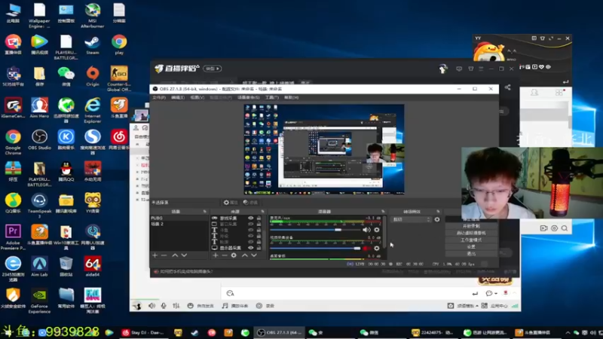The height and width of the screenshot is (339, 603).
Task: Click the Filters button above the Sources panel
Action: click(251, 203)
